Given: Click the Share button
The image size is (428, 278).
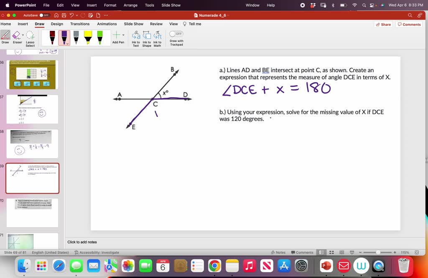Looking at the screenshot, I should (382, 24).
